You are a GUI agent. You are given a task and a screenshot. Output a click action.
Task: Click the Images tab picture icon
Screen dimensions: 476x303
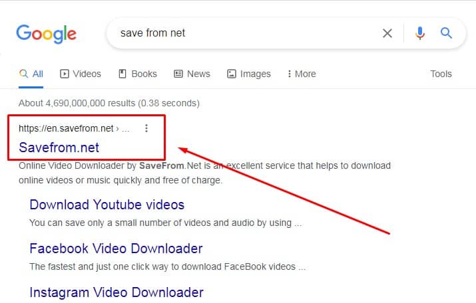[231, 74]
